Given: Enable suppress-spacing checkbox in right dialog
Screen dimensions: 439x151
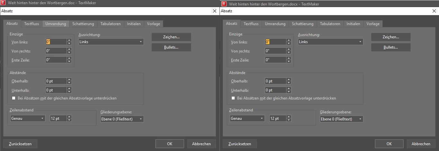Looking at the screenshot, I should click(x=233, y=98).
